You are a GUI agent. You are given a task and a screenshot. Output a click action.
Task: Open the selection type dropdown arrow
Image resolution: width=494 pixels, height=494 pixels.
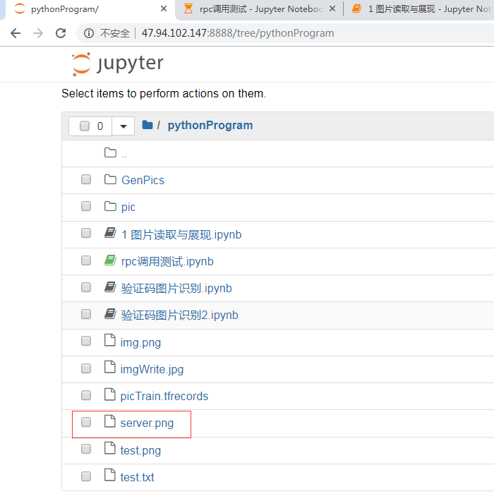click(x=123, y=126)
